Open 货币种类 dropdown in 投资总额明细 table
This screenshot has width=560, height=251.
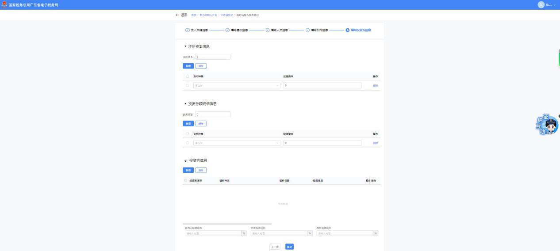[237, 143]
